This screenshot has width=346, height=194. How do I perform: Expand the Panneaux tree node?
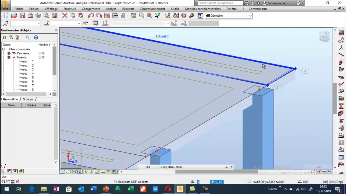pos(9,53)
